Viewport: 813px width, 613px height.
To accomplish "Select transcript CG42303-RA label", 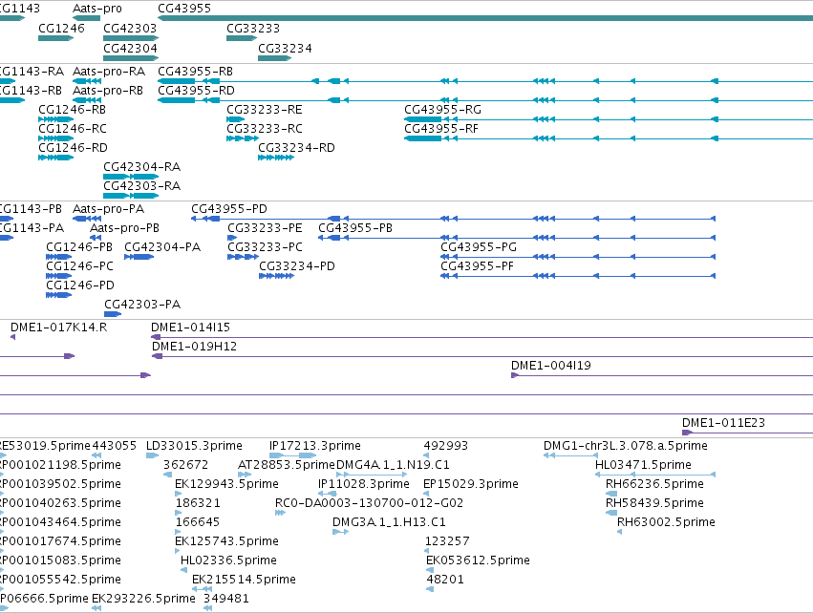I will click(x=141, y=185).
